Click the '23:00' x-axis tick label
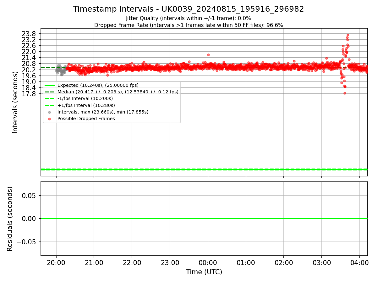 [x=170, y=263]
